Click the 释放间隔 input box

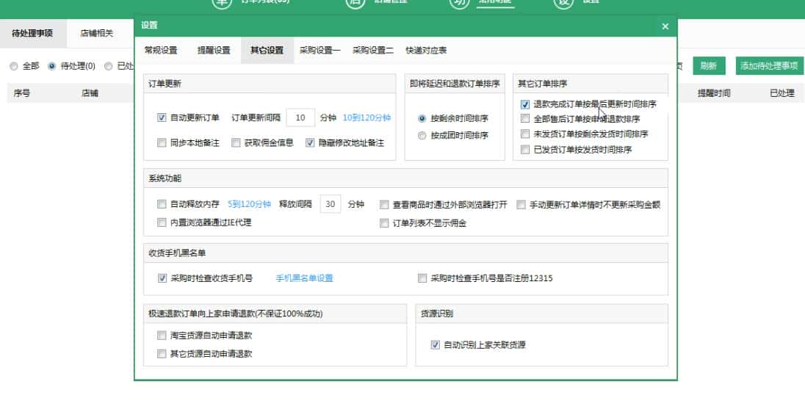(x=331, y=204)
